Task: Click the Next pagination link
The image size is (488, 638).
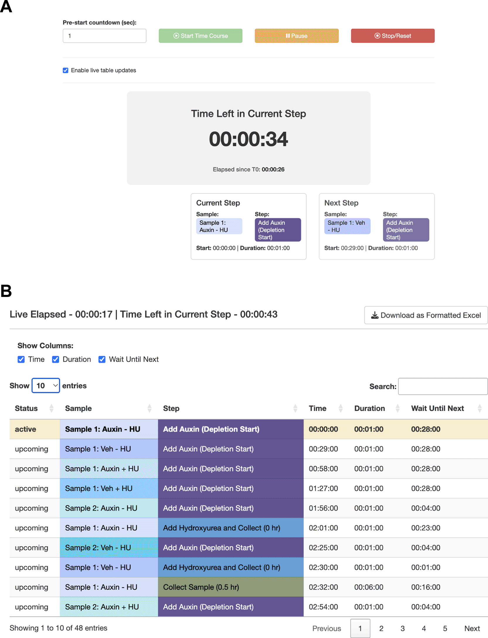Action: (x=472, y=628)
